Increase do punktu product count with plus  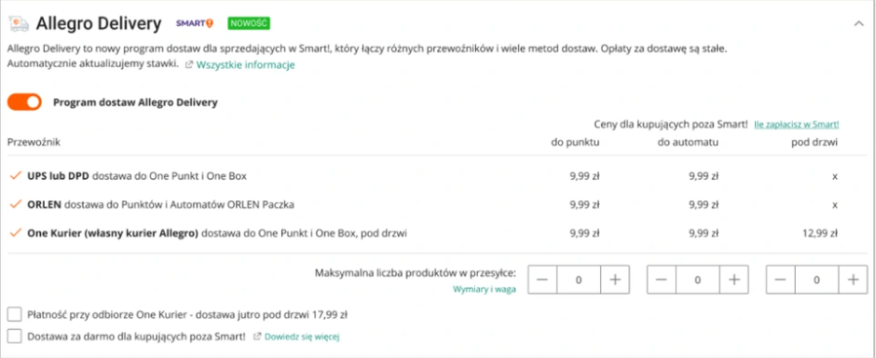click(x=616, y=279)
